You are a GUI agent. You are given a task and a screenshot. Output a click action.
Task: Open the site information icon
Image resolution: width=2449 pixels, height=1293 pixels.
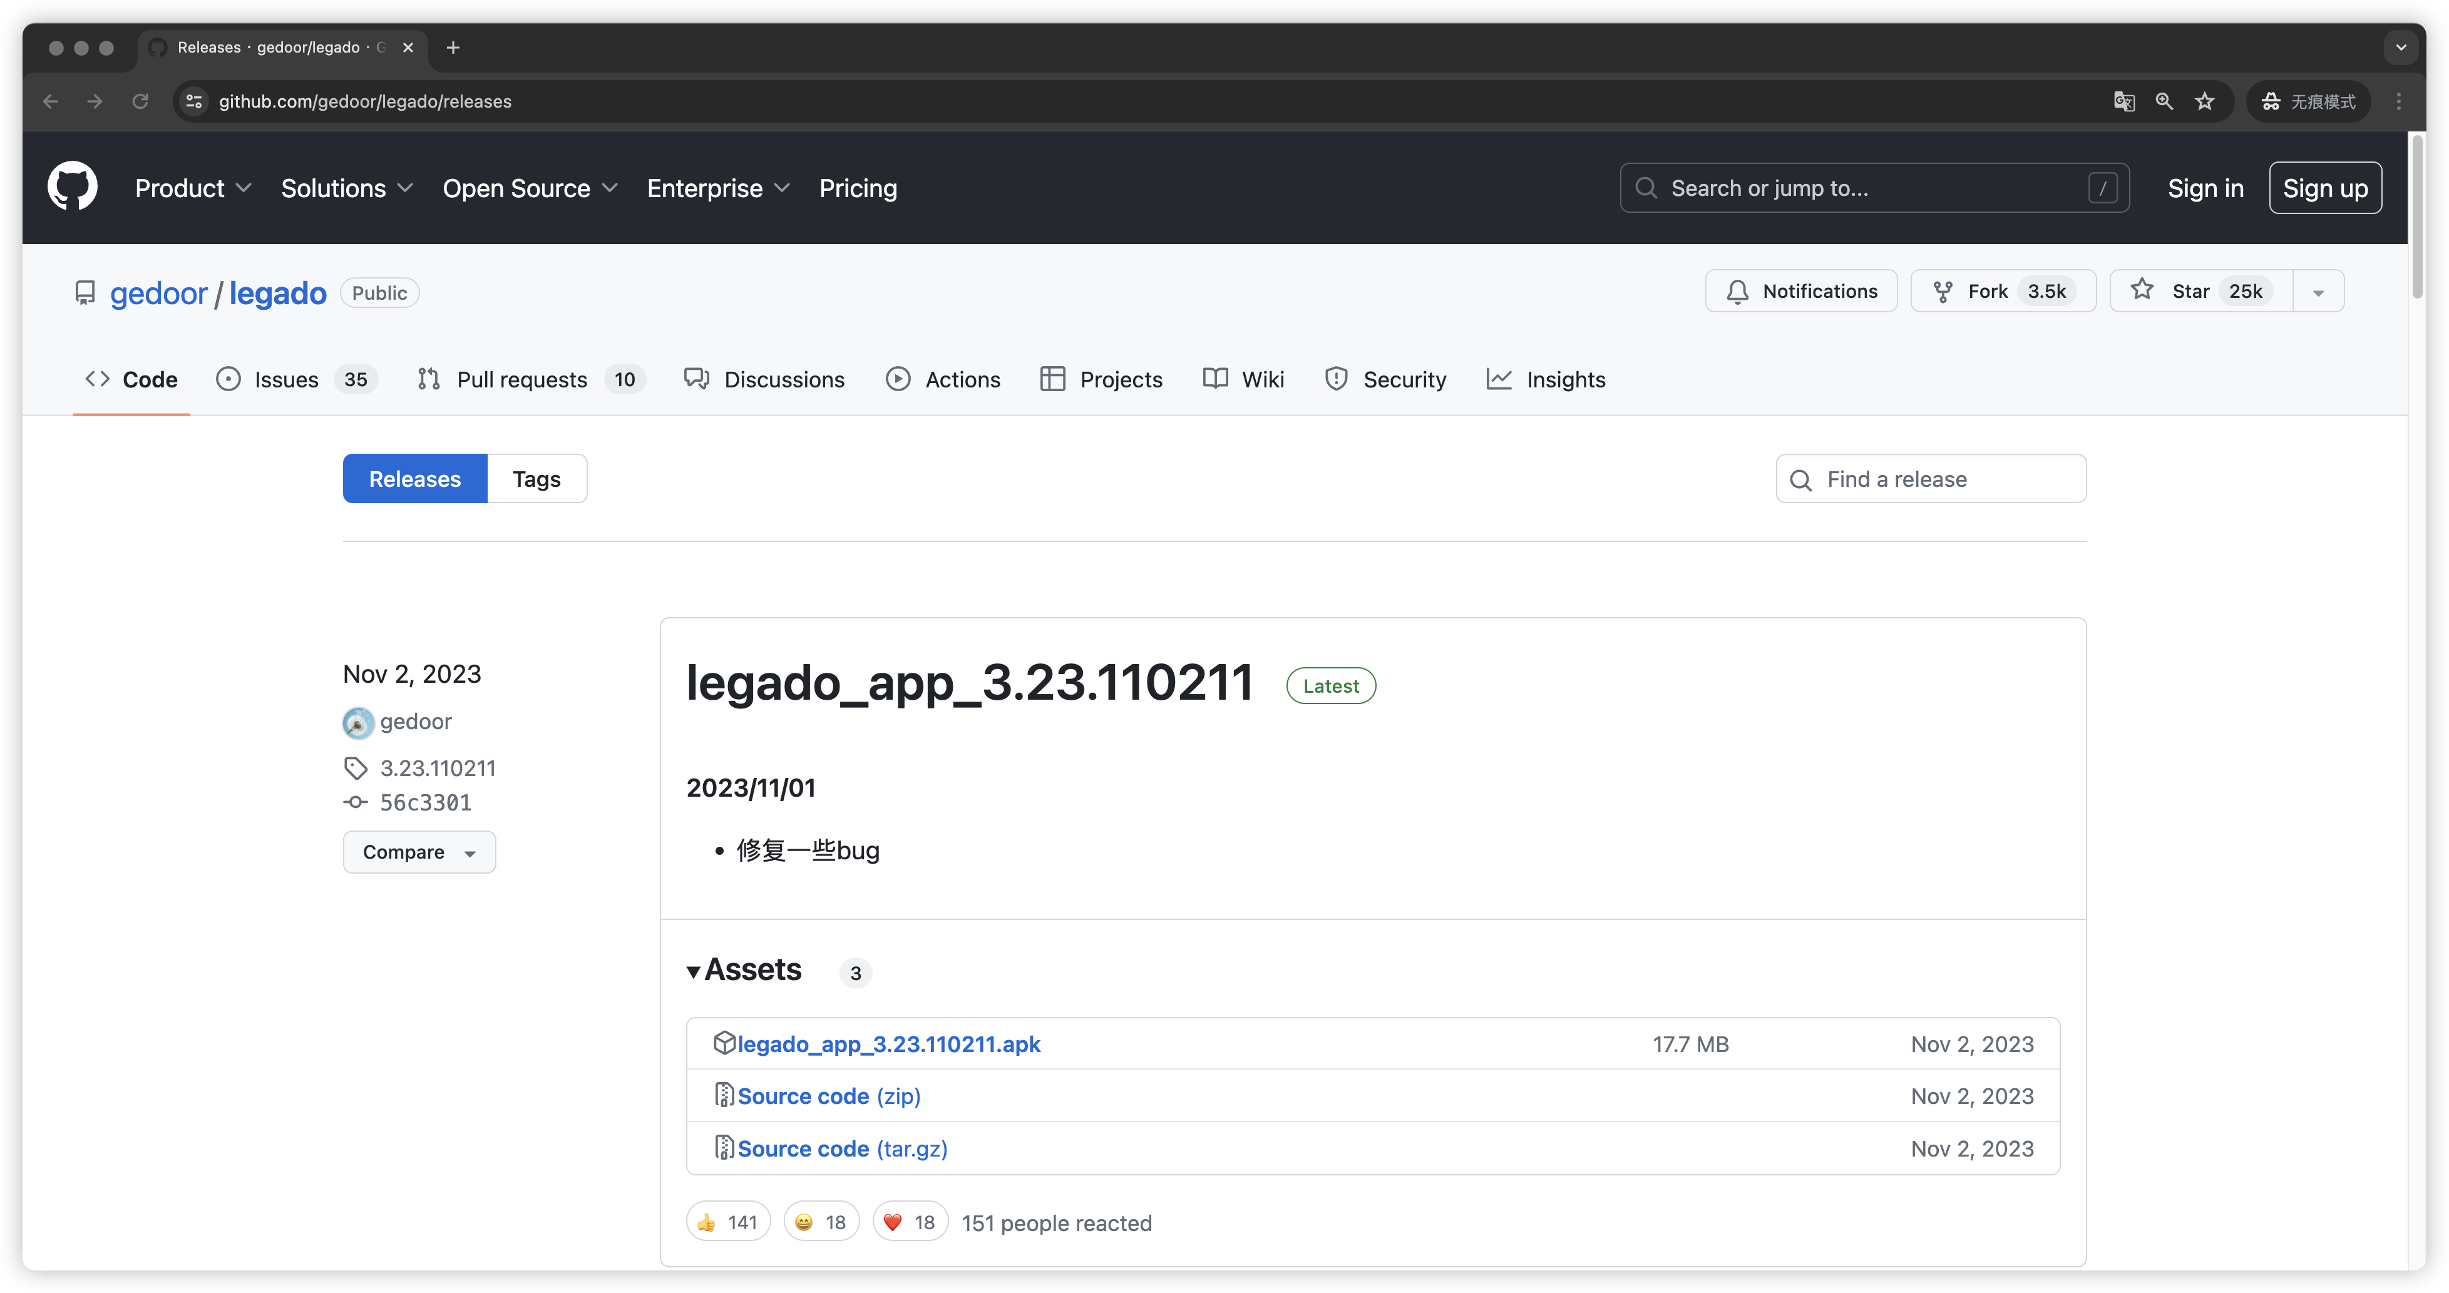click(194, 102)
